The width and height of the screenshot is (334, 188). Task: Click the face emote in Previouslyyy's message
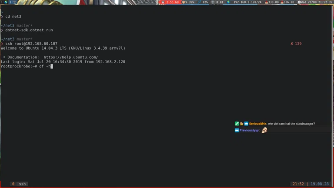pyautogui.click(x=264, y=130)
